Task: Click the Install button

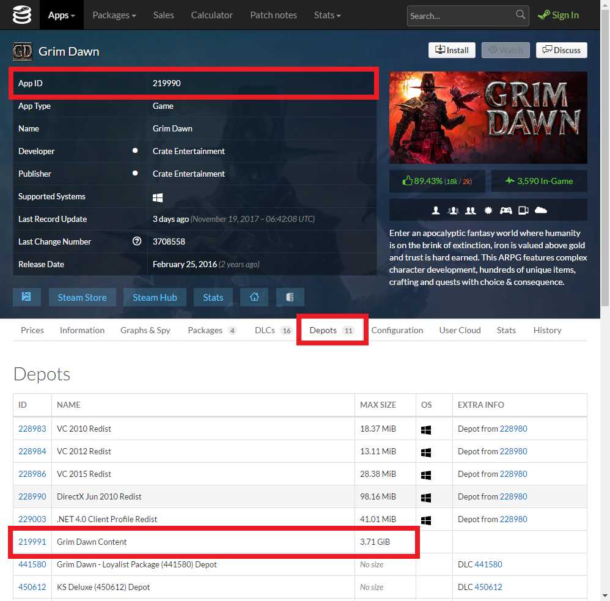Action: (452, 50)
